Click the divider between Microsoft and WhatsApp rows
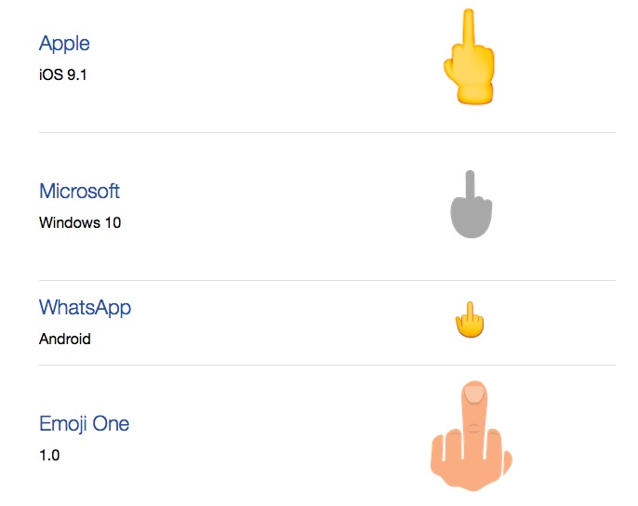Image resolution: width=638 pixels, height=506 pixels. coord(326,280)
